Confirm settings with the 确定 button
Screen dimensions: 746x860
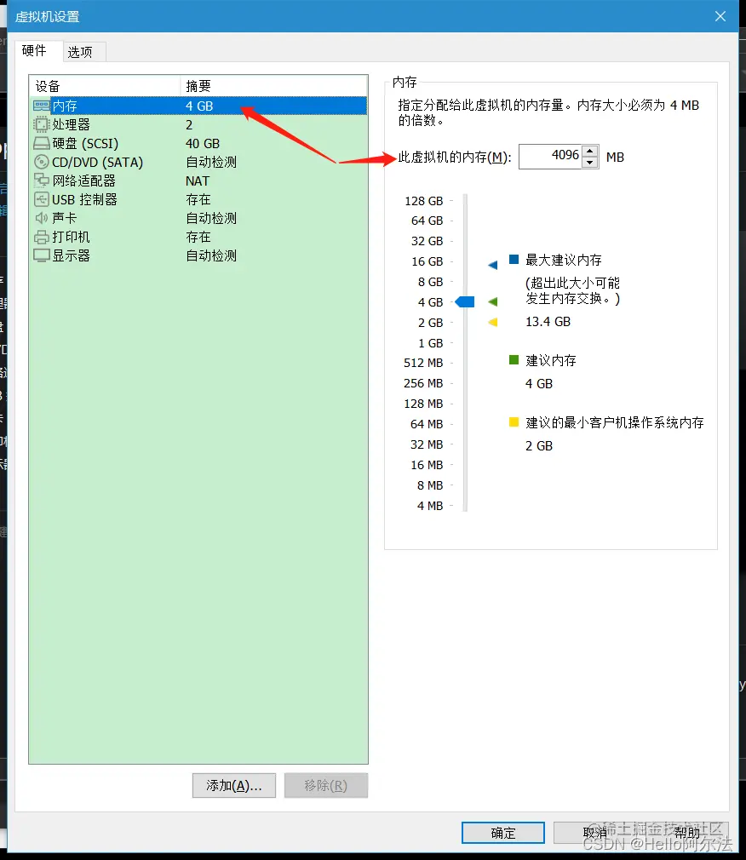point(502,833)
